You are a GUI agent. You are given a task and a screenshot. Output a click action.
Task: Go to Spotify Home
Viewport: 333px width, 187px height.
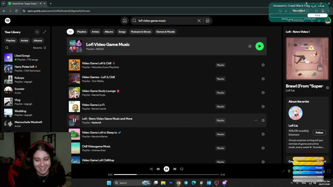(x=125, y=21)
